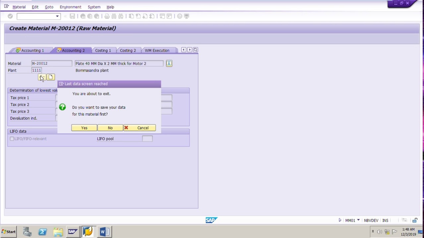Open File Explorer folder taskbar icon
This screenshot has width=424, height=238.
point(58,232)
